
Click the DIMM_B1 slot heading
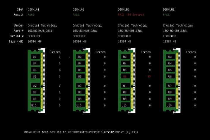124,9
